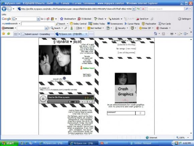The image size is (194, 146).
Task: Click the mywebsearch text input field
Action: (38, 23)
